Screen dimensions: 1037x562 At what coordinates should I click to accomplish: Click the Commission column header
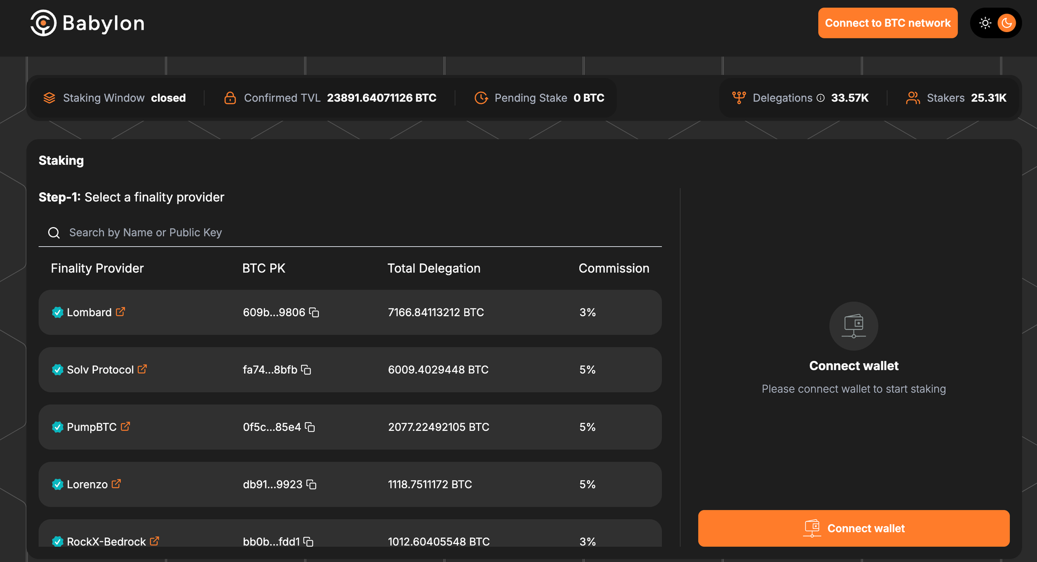point(613,268)
